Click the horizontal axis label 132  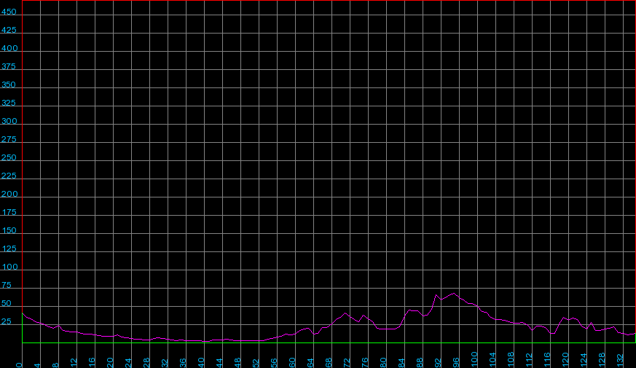coord(621,360)
